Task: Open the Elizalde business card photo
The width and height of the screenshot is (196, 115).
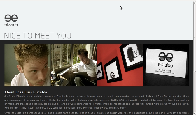Action: (166, 65)
